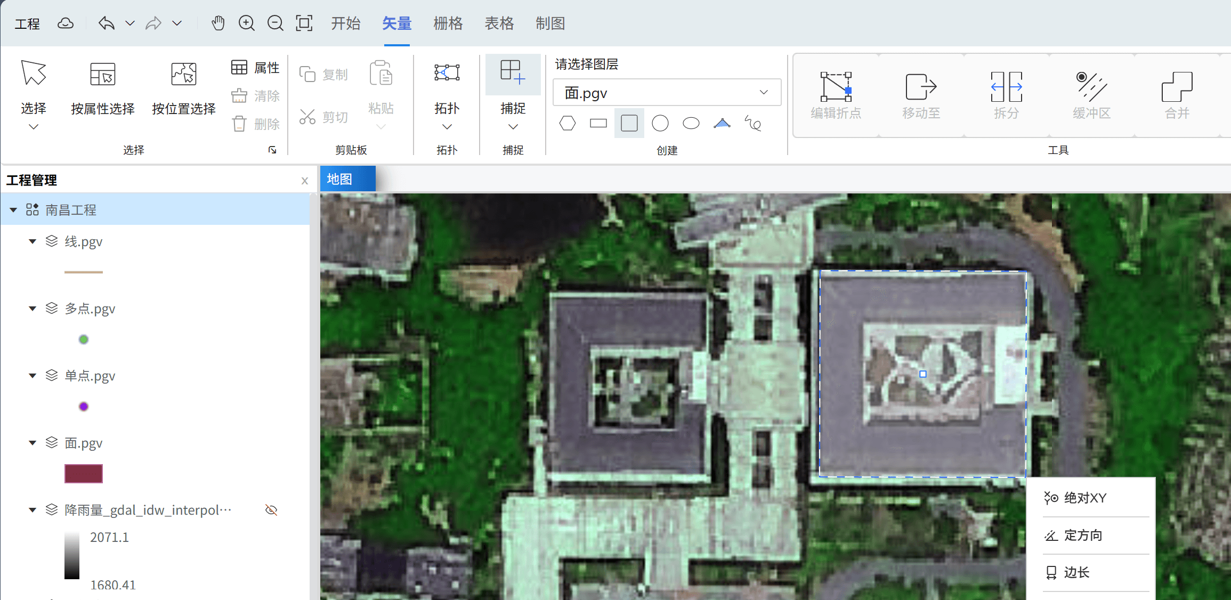
Task: Activate the rectangle creation mode
Action: [598, 123]
